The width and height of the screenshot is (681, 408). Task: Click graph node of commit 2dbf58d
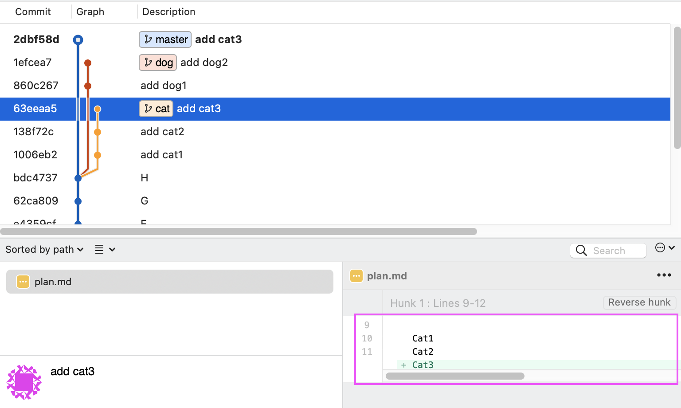pos(78,40)
